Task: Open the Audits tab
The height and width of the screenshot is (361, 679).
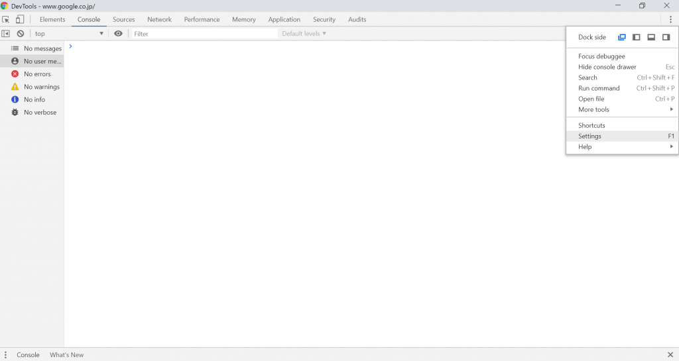Action: click(357, 19)
